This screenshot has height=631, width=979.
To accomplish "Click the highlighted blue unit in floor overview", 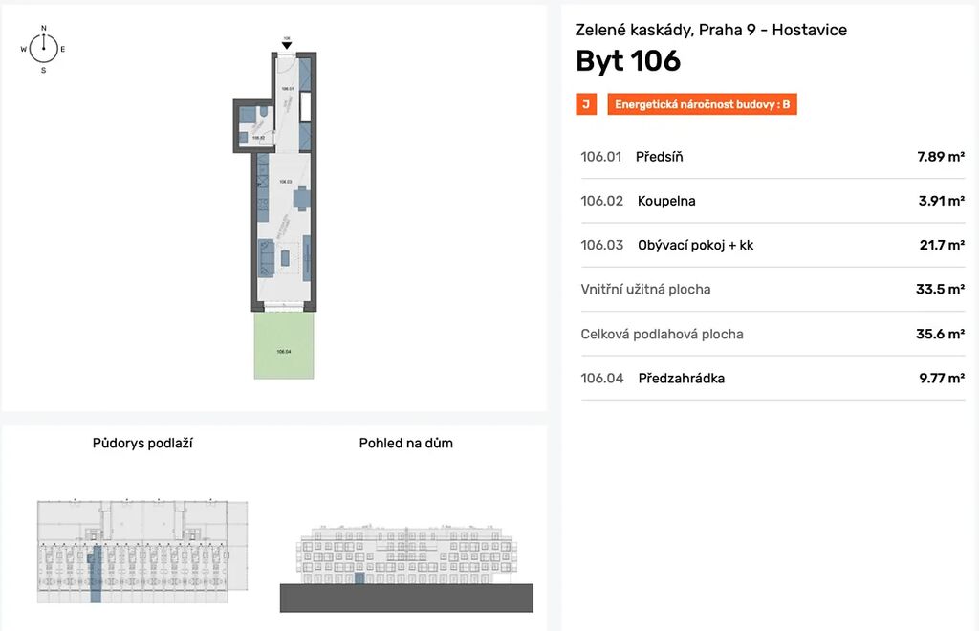I will [95, 575].
